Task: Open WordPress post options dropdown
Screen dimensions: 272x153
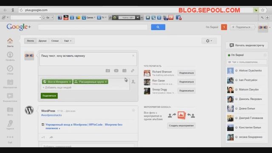Action: (133, 110)
